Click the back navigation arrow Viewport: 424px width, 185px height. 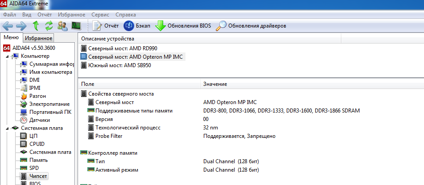click(8, 26)
